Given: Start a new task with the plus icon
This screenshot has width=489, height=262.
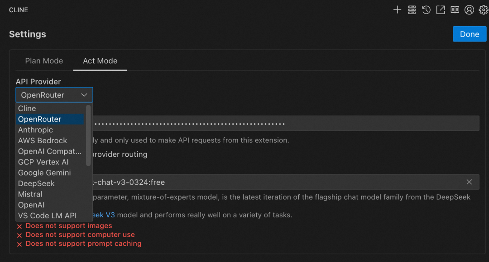Looking at the screenshot, I should click(397, 10).
